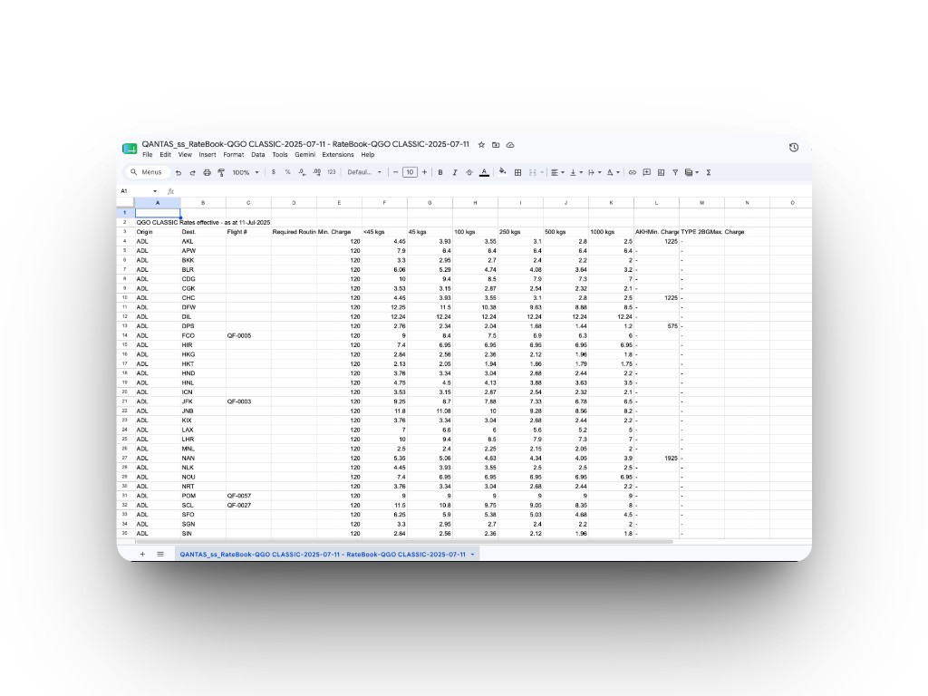
Task: Click the Functions sigma icon
Action: pos(709,172)
